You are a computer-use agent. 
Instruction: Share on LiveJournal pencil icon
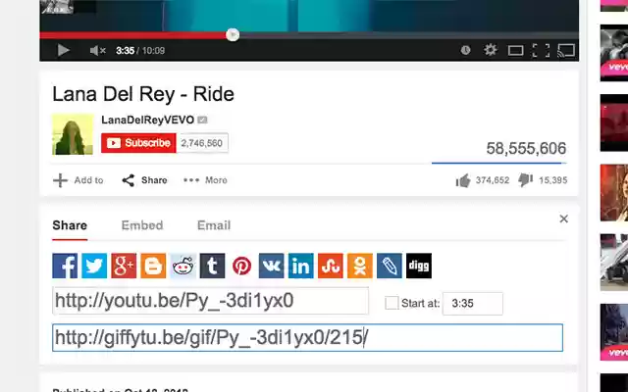coord(390,266)
